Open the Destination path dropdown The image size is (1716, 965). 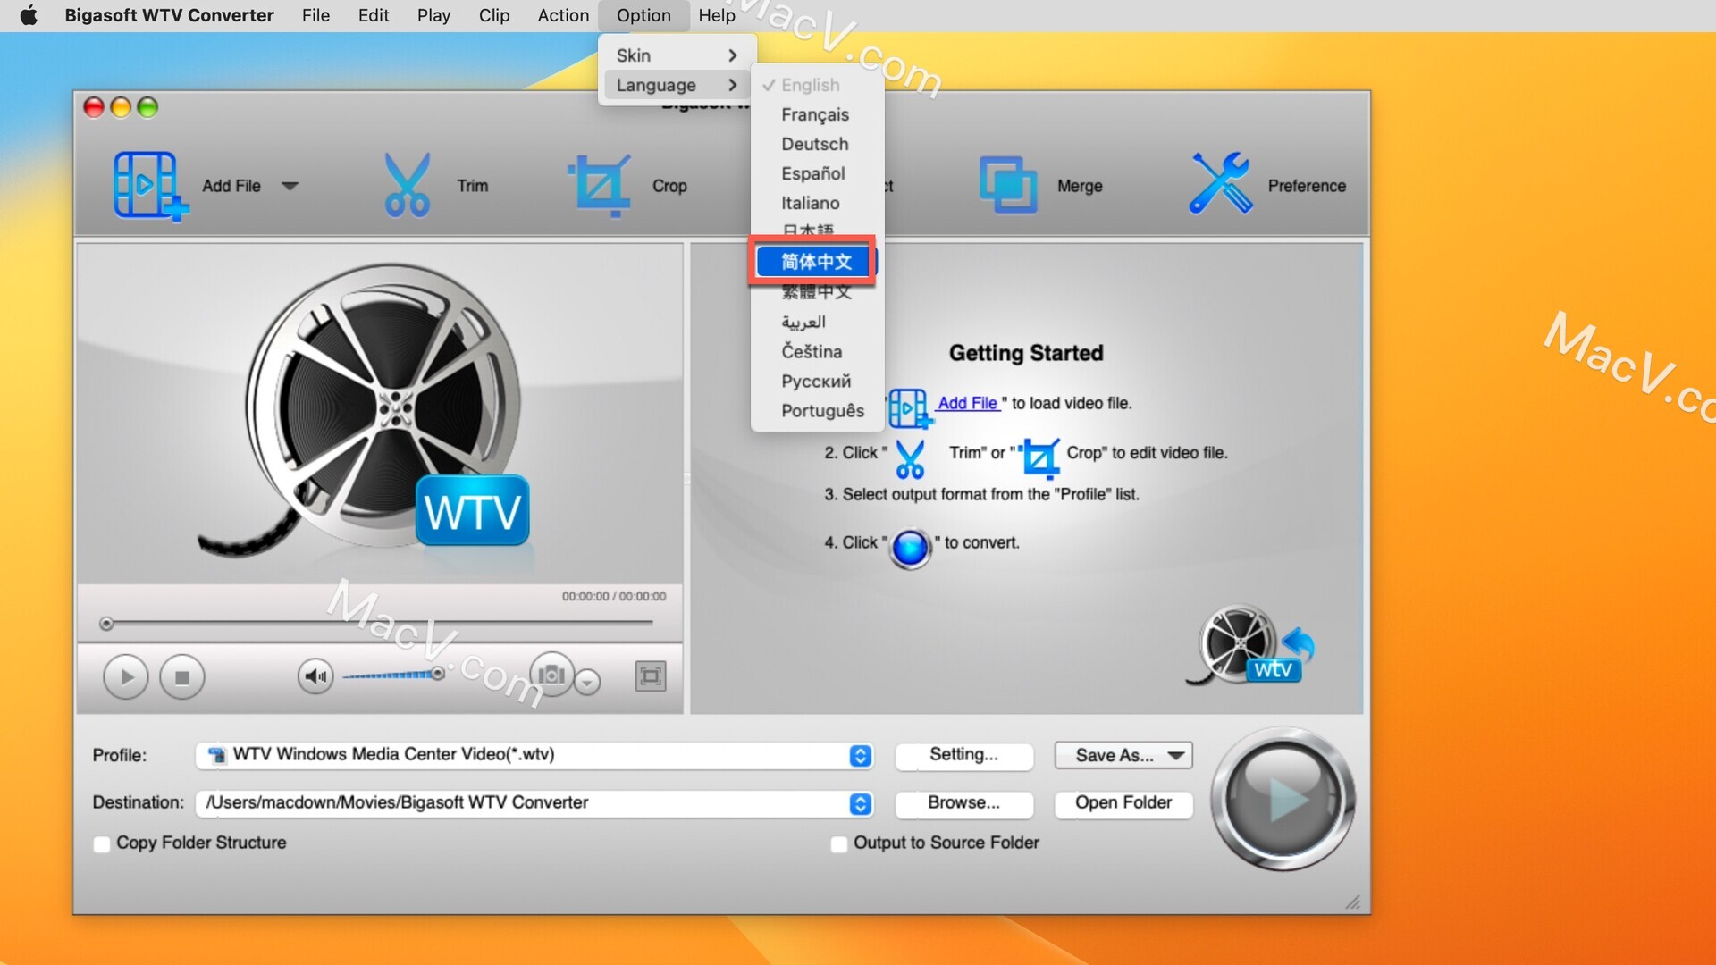coord(534,803)
